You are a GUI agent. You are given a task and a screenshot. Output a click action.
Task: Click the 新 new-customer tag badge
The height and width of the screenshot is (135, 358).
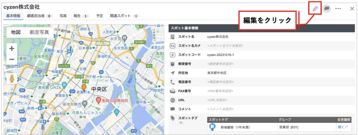click(212, 127)
